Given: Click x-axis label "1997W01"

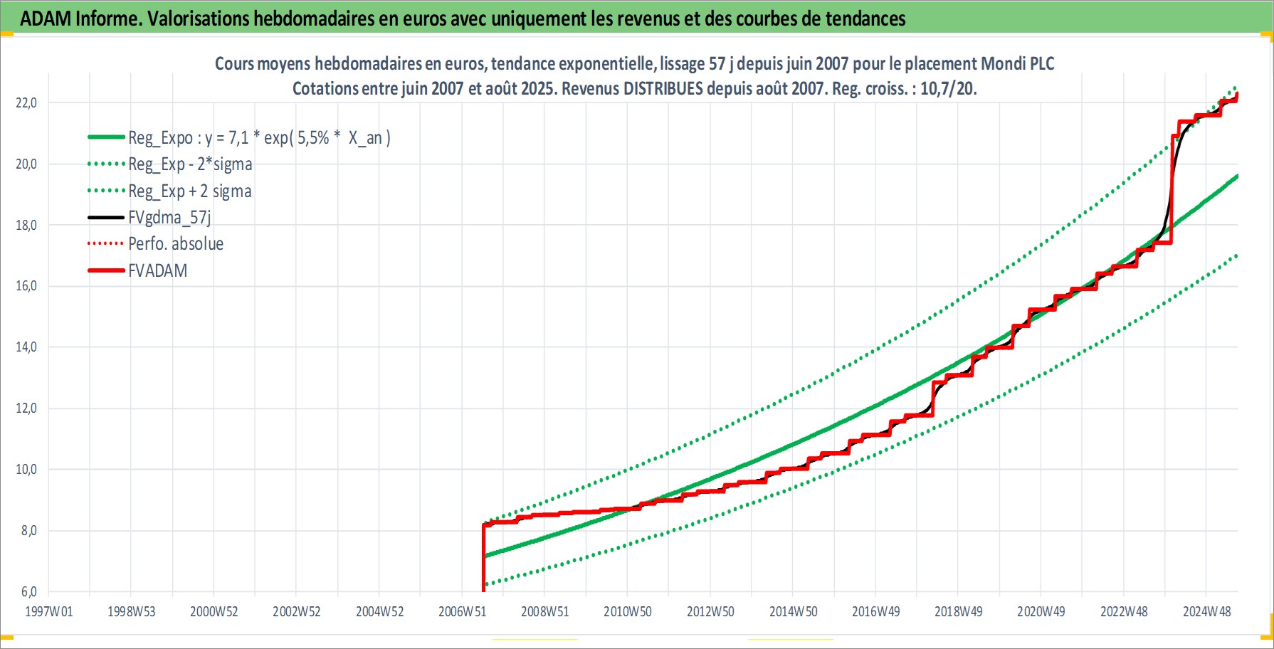Looking at the screenshot, I should [x=48, y=612].
